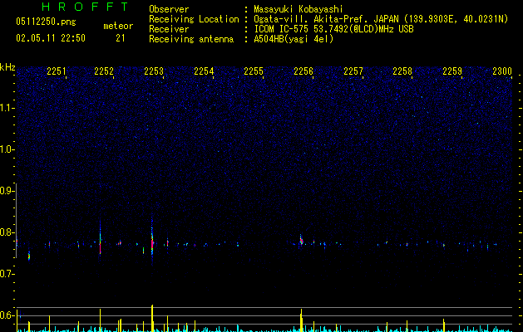
Task: Click the date stamp 02.05.11 22:50
Action: point(51,38)
